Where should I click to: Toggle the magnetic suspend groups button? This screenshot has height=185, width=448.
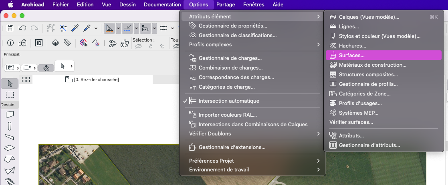(x=46, y=68)
